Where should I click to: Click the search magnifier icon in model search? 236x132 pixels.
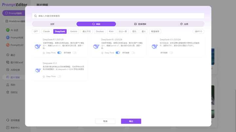[x=35, y=16]
